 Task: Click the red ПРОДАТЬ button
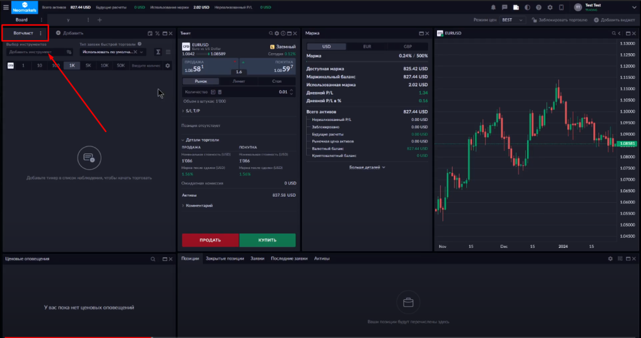210,240
